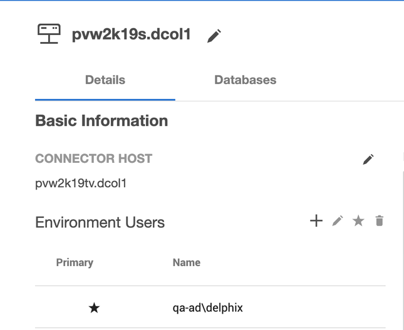
Task: Click the connector host value pvw2k19tv.dcol1
Action: tap(81, 184)
